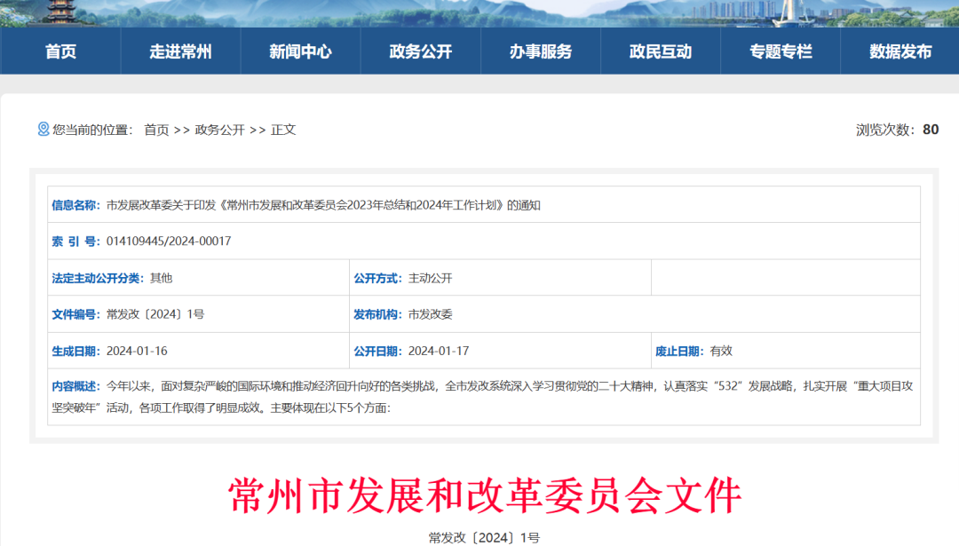Viewport: 959px width, 546px height.
Task: Click the index number 014109445/2024-00017
Action: [169, 241]
